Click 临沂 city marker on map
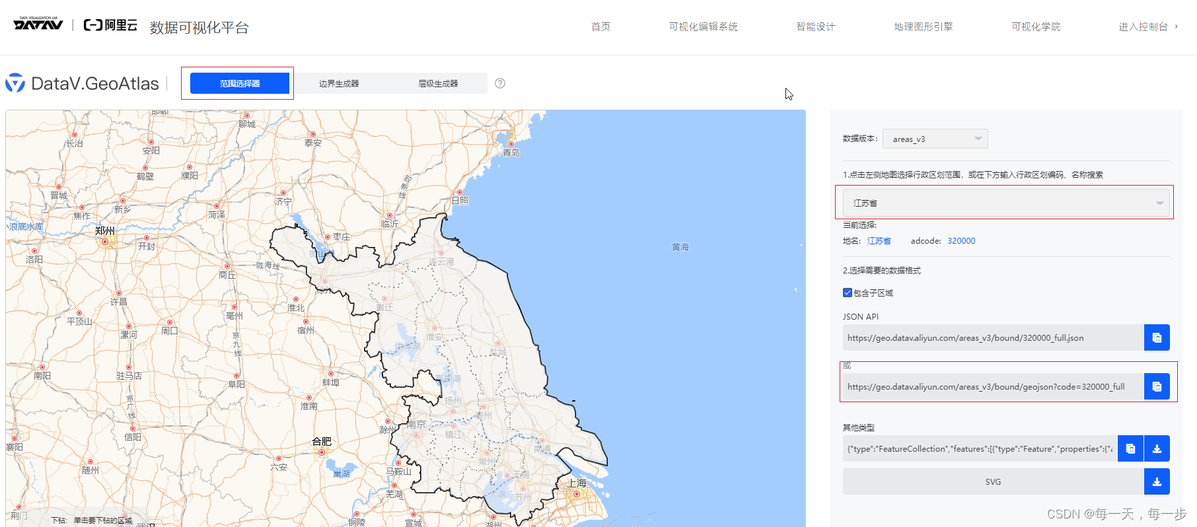This screenshot has width=1197, height=527. [x=390, y=215]
